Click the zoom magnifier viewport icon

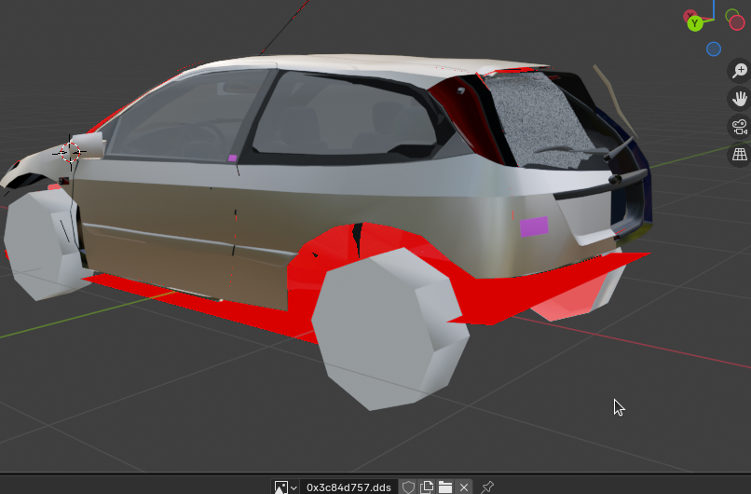click(x=740, y=71)
